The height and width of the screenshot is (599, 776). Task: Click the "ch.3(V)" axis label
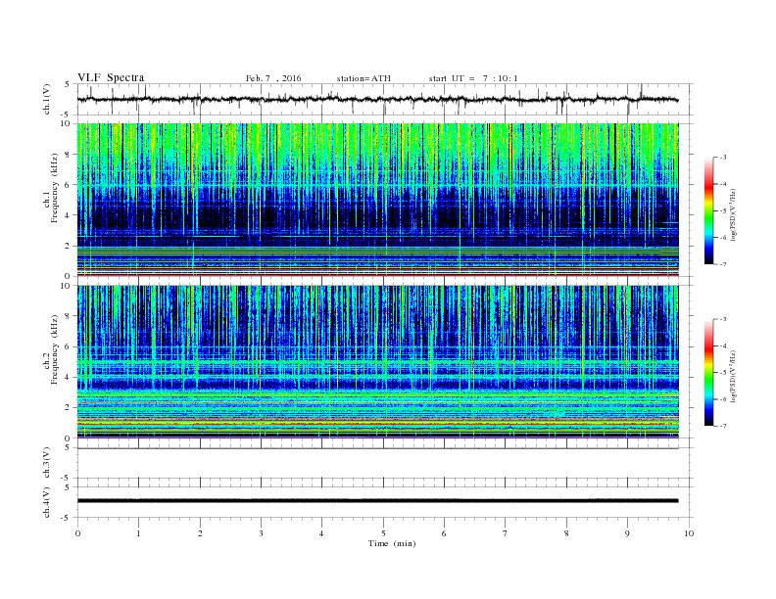point(47,463)
